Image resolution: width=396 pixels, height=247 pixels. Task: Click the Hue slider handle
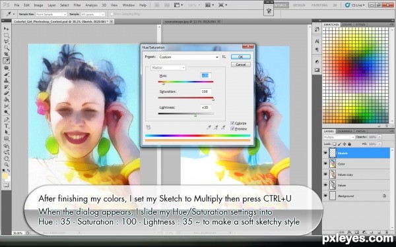coord(164,84)
